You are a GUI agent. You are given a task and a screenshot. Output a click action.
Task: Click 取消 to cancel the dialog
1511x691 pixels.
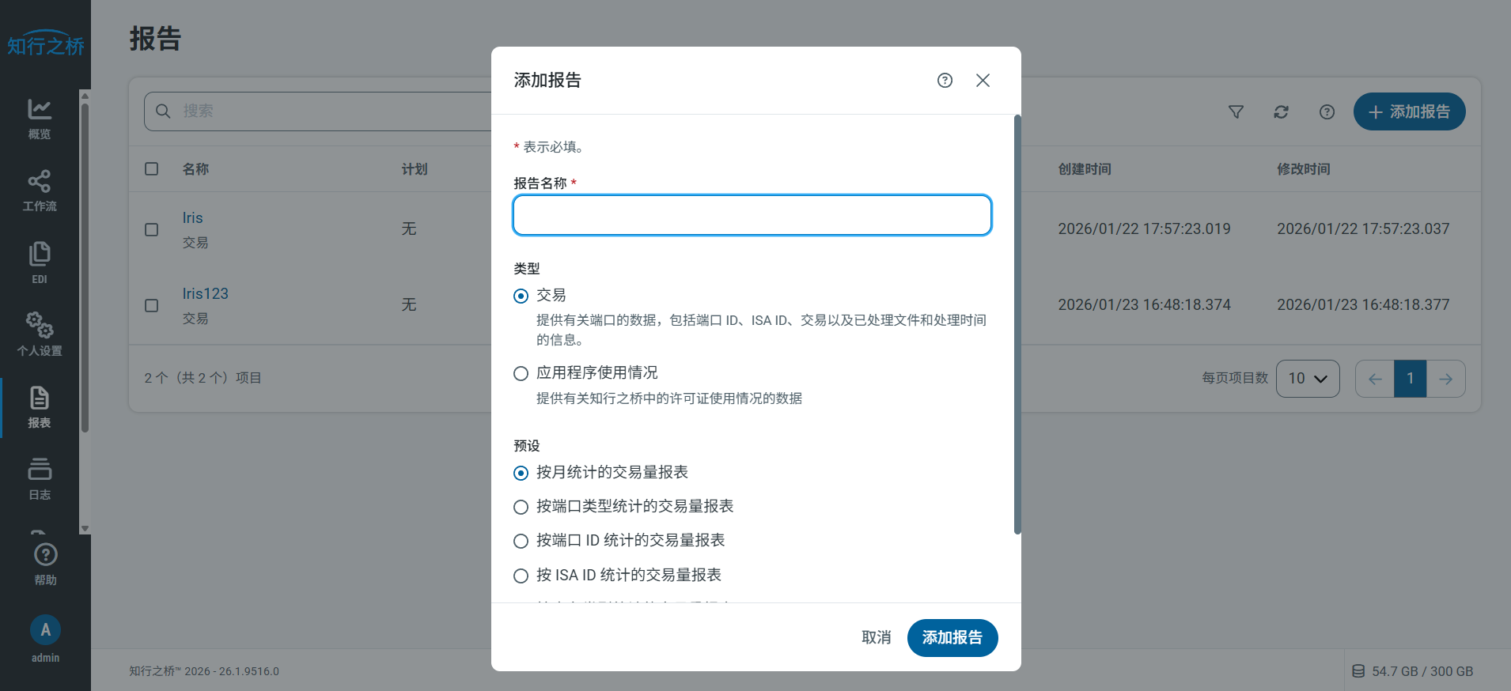pos(876,638)
